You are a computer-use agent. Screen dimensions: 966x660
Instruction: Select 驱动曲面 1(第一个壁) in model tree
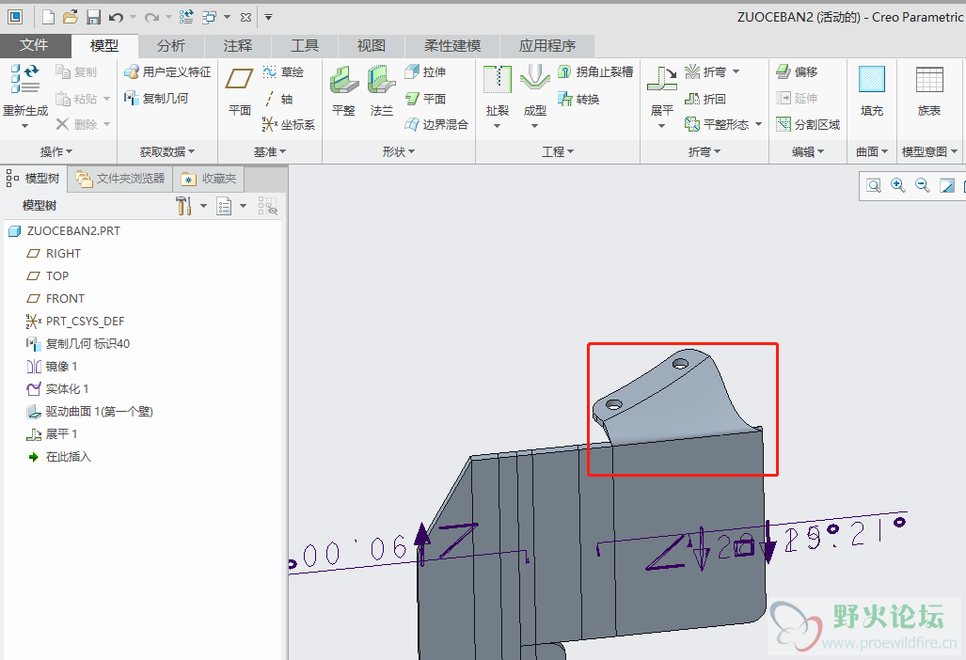89,411
